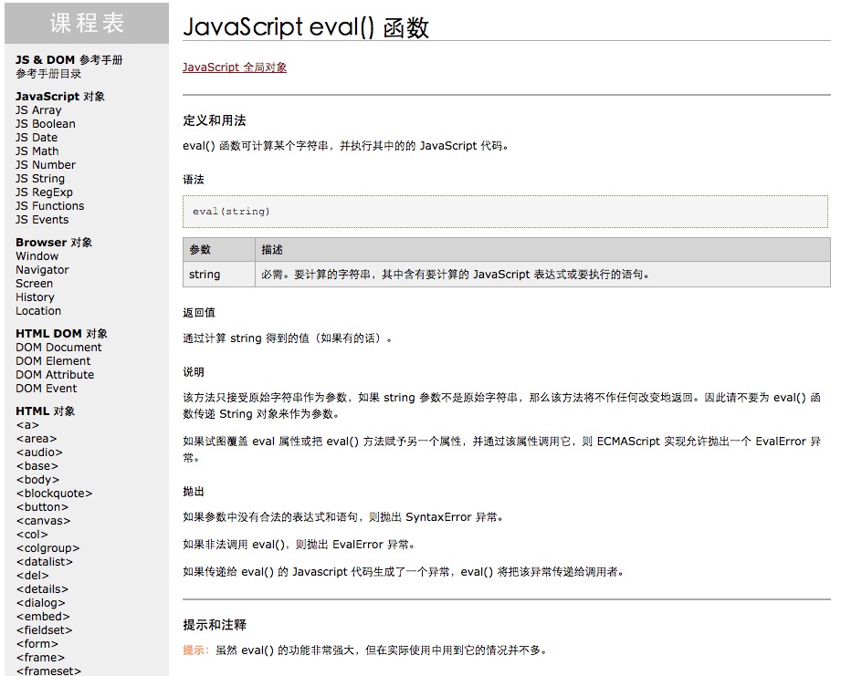Go to JS RegExp page

[44, 192]
